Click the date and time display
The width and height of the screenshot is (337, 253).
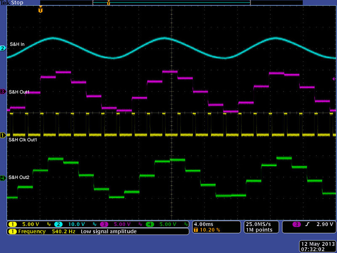[x=317, y=246]
